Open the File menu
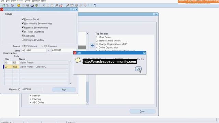The image size is (219, 123). (x=2, y=1)
